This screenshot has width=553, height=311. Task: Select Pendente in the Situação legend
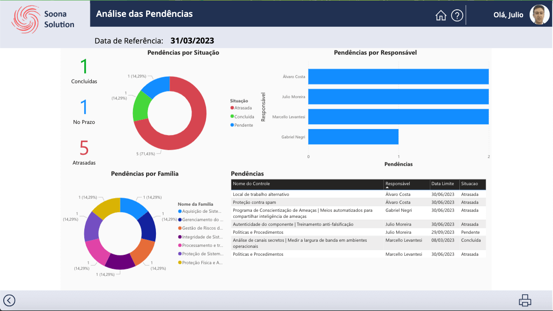[x=243, y=125]
